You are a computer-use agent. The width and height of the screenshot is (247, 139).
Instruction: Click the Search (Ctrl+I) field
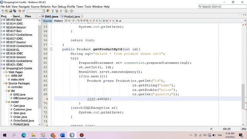[x=222, y=7]
